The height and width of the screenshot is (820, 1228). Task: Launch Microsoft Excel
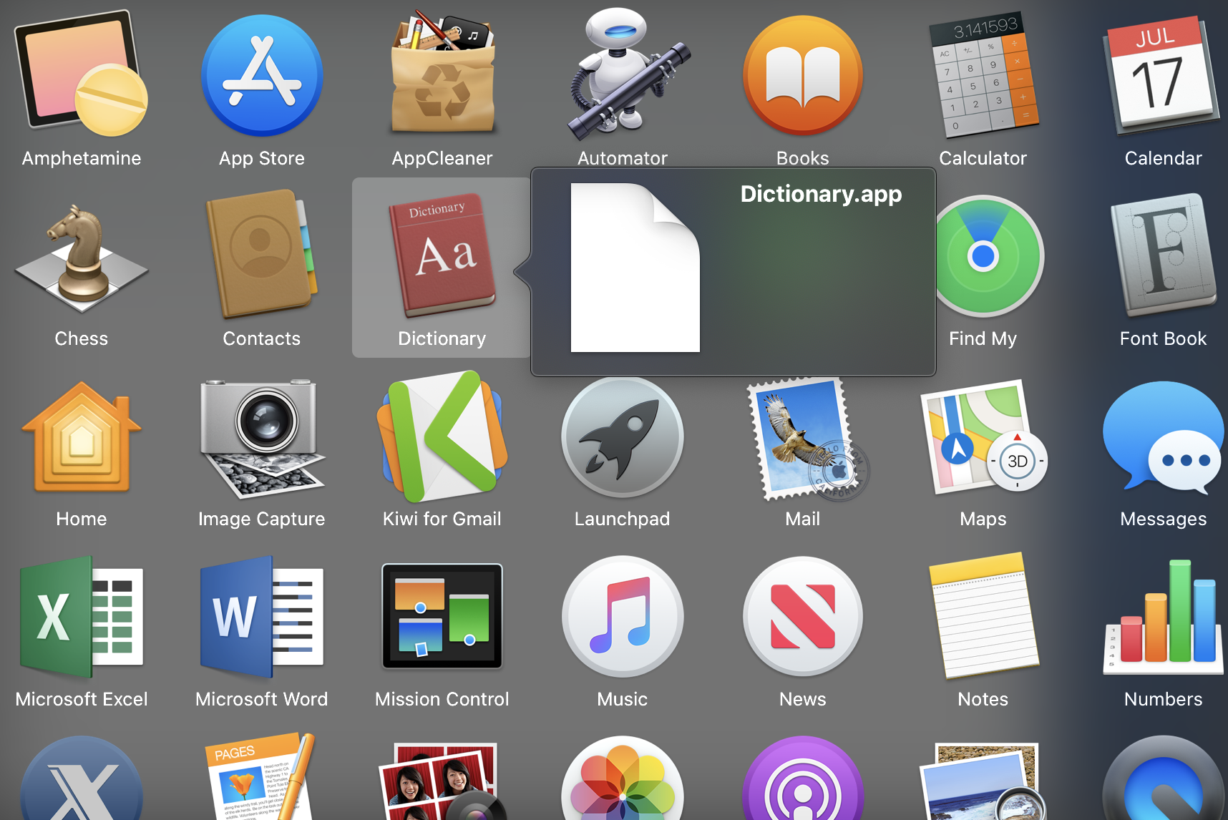(x=82, y=617)
